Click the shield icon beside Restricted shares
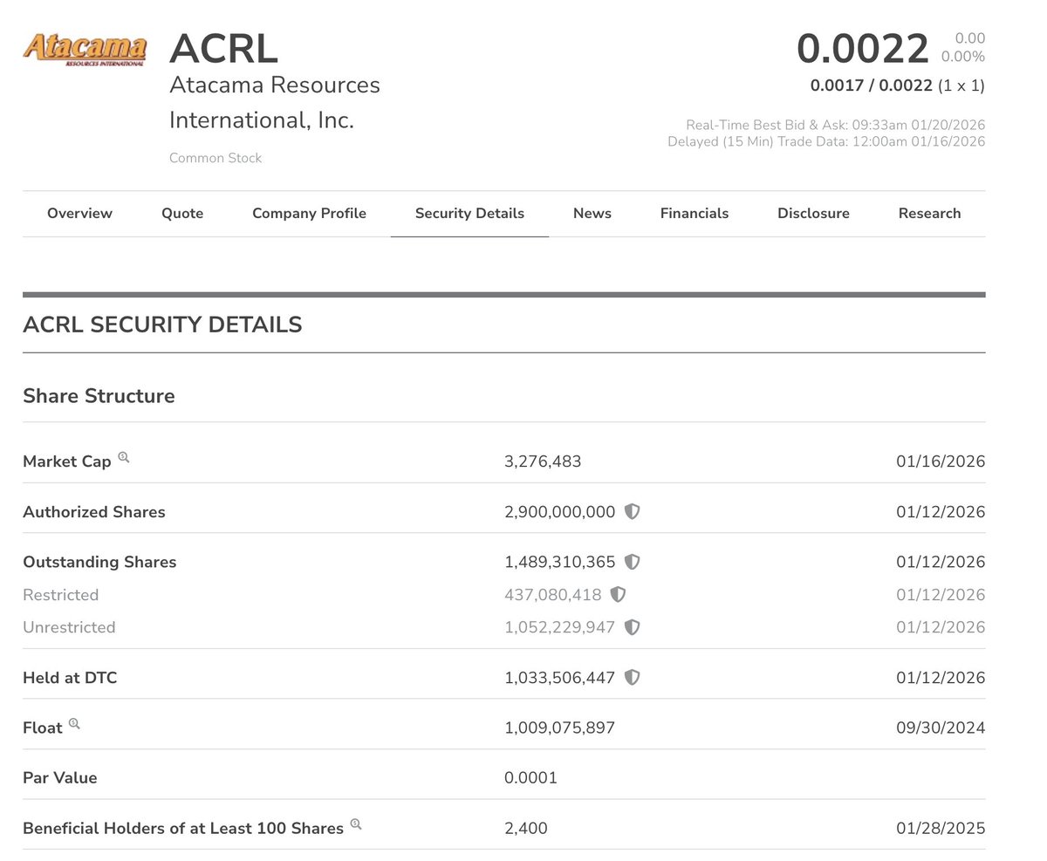The height and width of the screenshot is (861, 1047). (x=618, y=595)
